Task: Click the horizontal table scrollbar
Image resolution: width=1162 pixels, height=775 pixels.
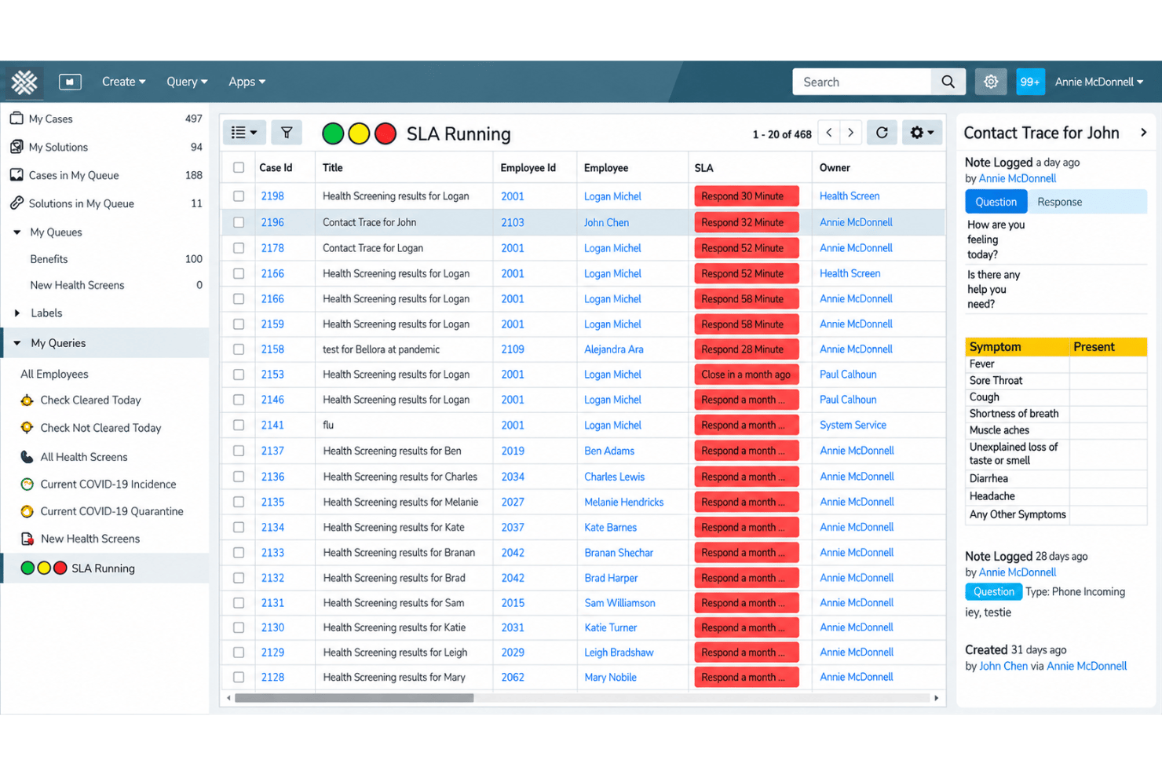Action: pos(354,697)
